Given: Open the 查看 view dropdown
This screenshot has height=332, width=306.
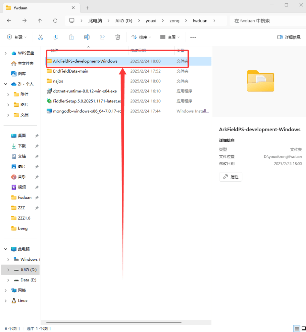Looking at the screenshot, I should (170, 37).
